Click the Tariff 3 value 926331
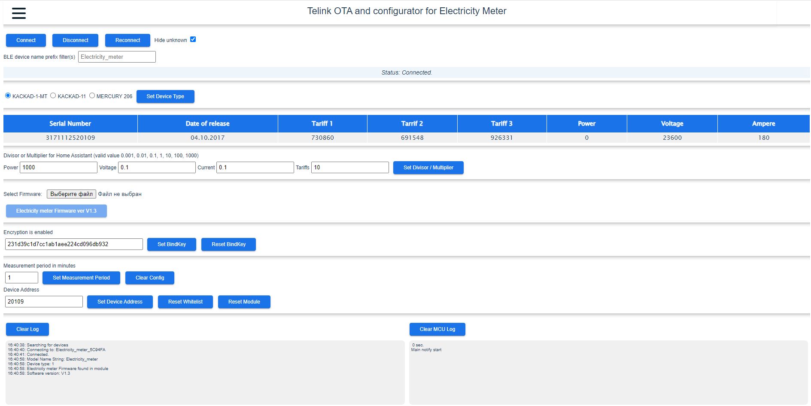 point(502,138)
